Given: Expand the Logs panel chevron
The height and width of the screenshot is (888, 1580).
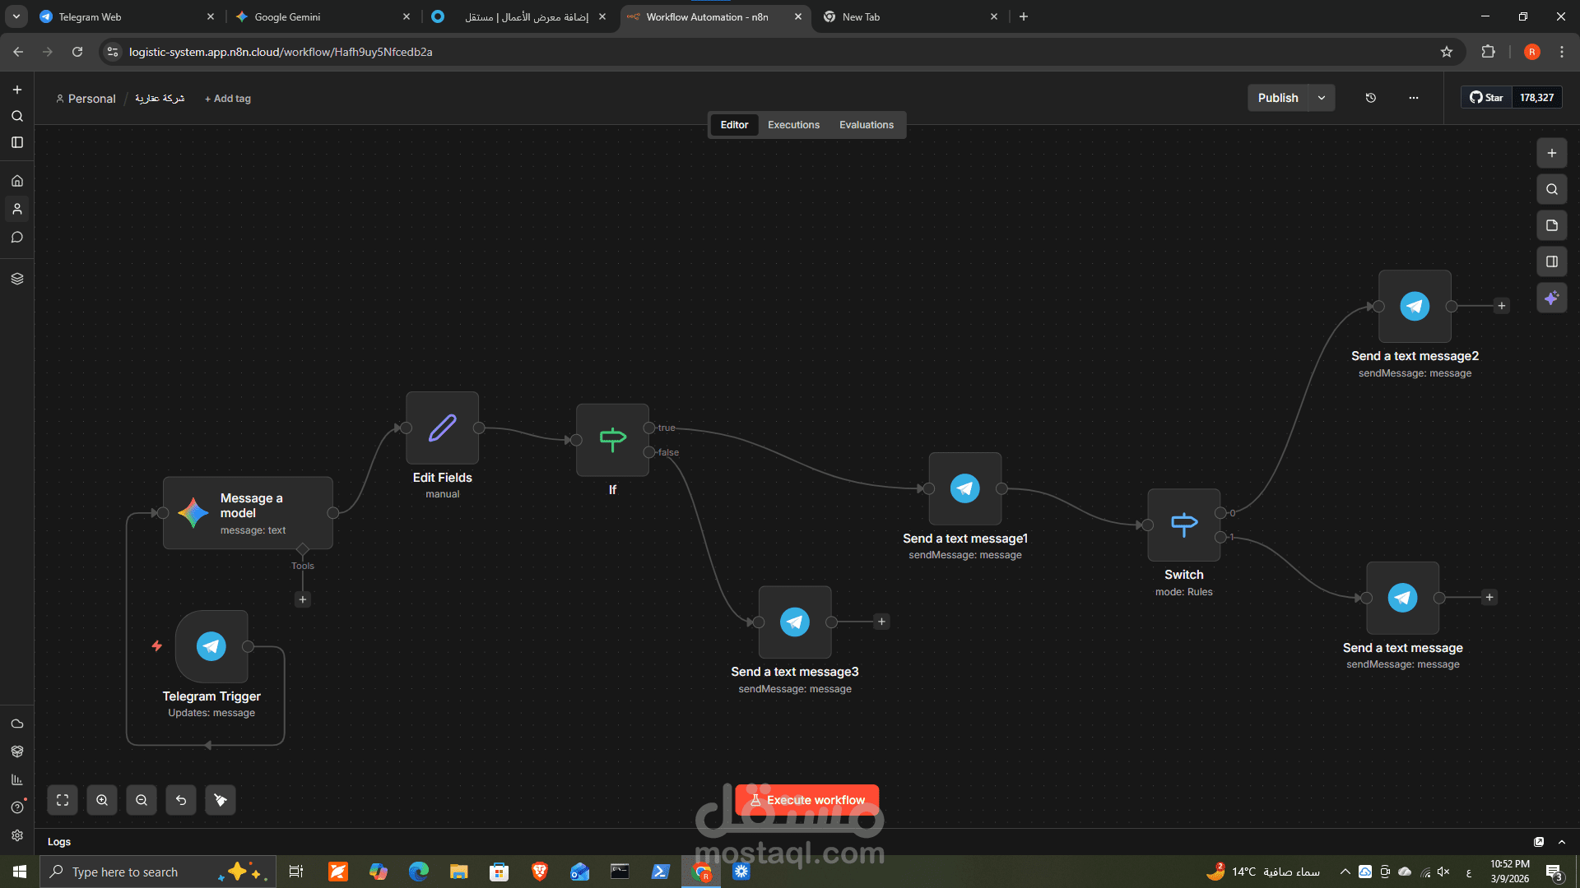Looking at the screenshot, I should tap(1562, 842).
